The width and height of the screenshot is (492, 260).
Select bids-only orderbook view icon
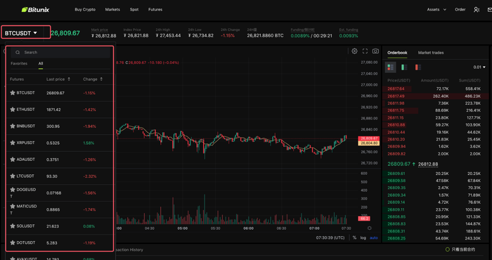[x=404, y=68]
